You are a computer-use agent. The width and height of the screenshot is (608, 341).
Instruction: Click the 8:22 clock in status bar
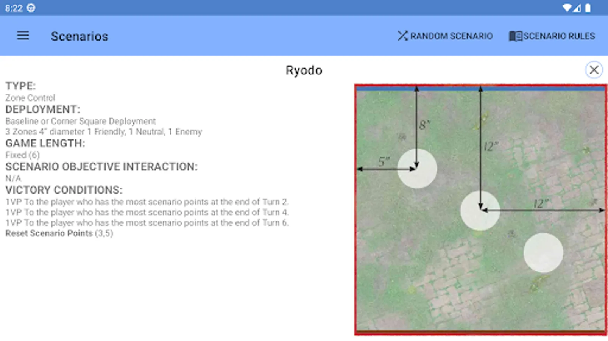[14, 8]
